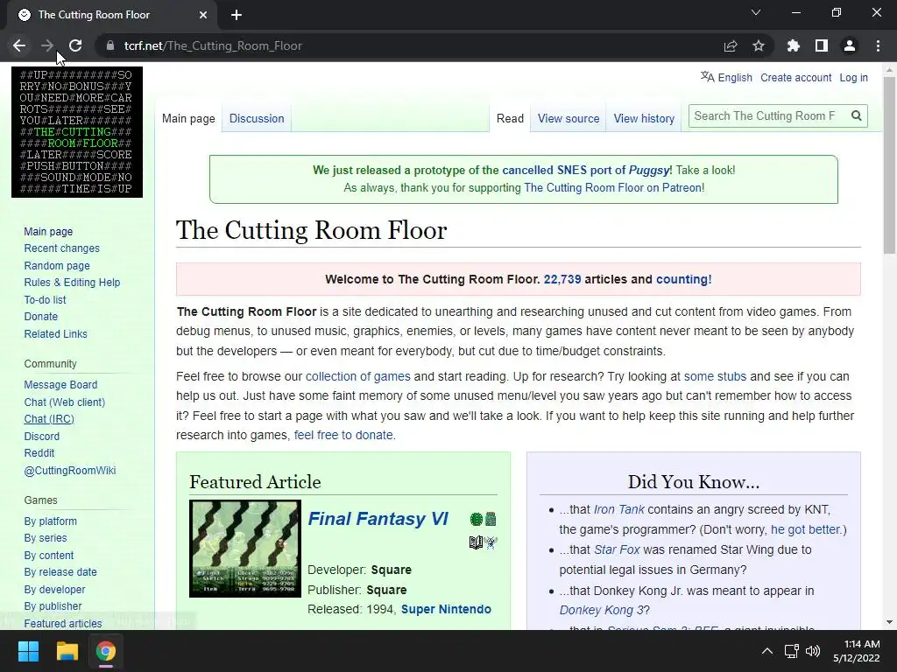Screen dimensions: 897x672
Task: Focus the Search The Cutting Room Floor field
Action: point(768,116)
